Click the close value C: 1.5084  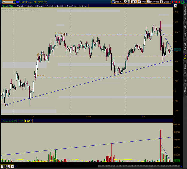[69, 6]
